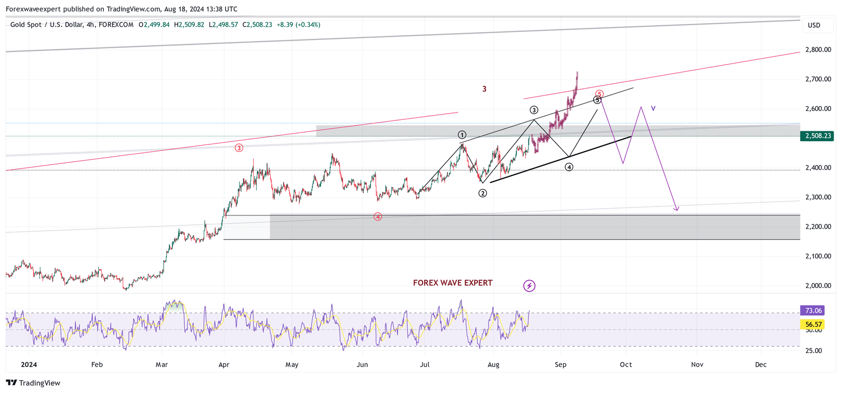This screenshot has width=842, height=393.
Task: Click the Feb time axis label
Action: point(97,365)
